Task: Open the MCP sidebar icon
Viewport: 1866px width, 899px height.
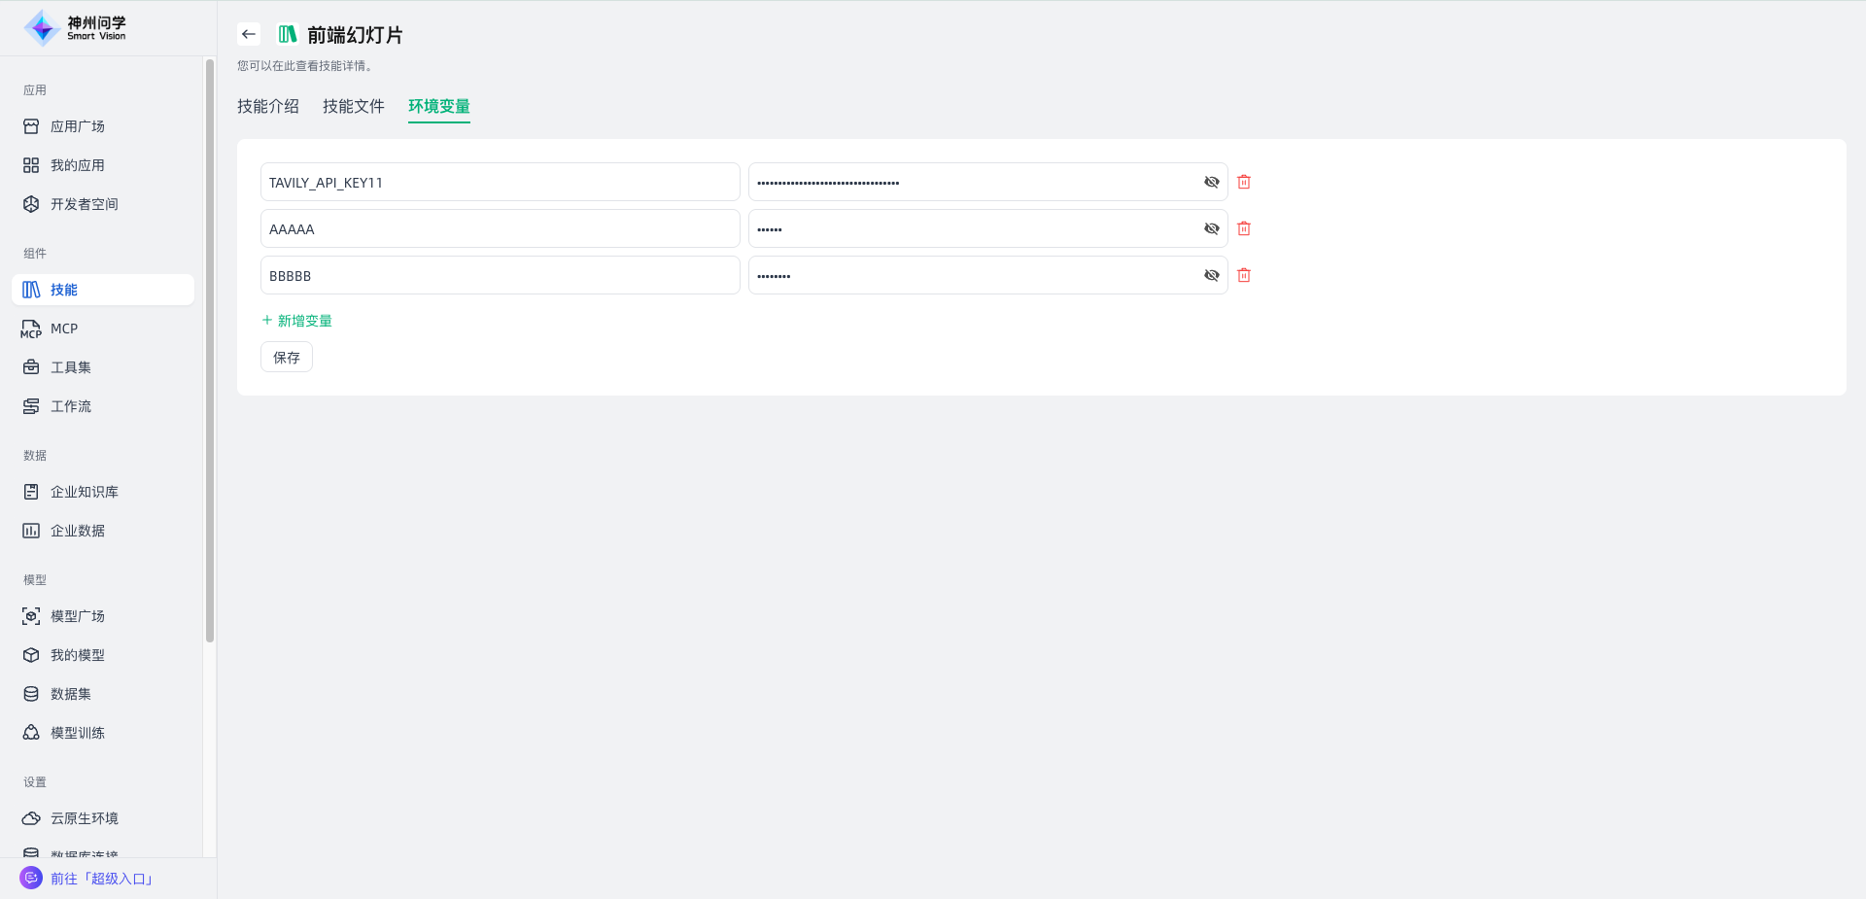Action: point(31,328)
